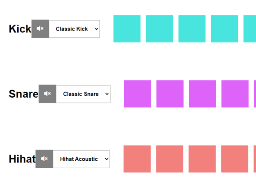Click the partially visible fifth Kick pad
The width and height of the screenshot is (256, 183).
point(250,29)
